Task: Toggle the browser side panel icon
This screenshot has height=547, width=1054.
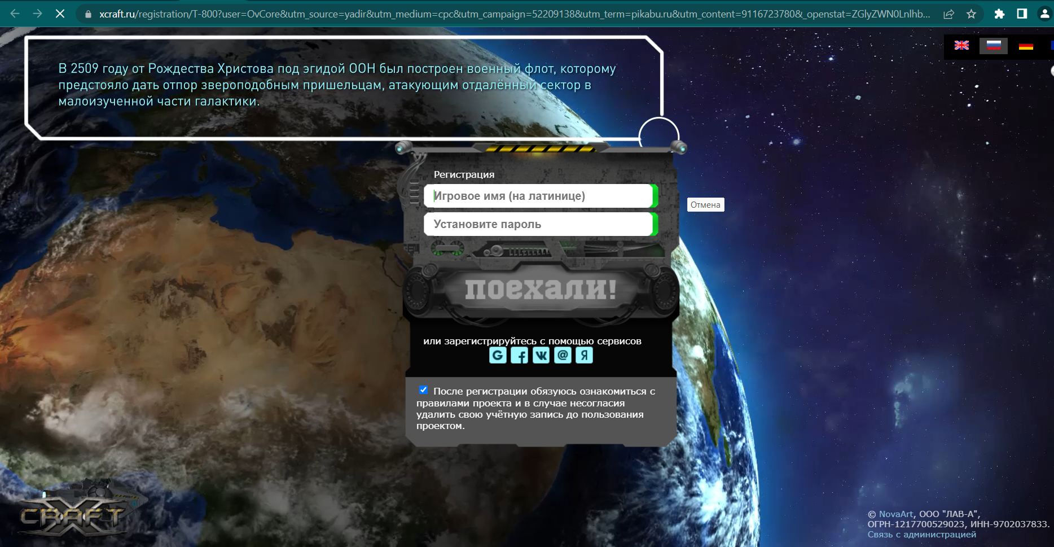Action: point(1022,14)
